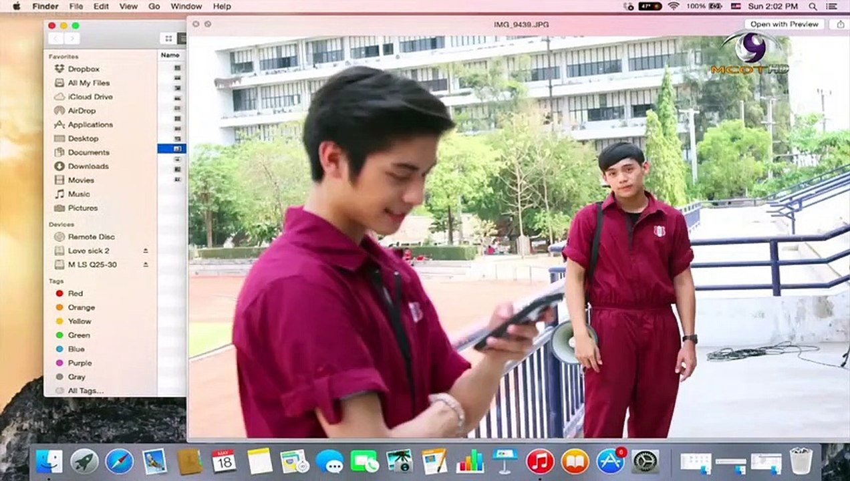Open the File menu
The width and height of the screenshot is (850, 481).
point(76,6)
